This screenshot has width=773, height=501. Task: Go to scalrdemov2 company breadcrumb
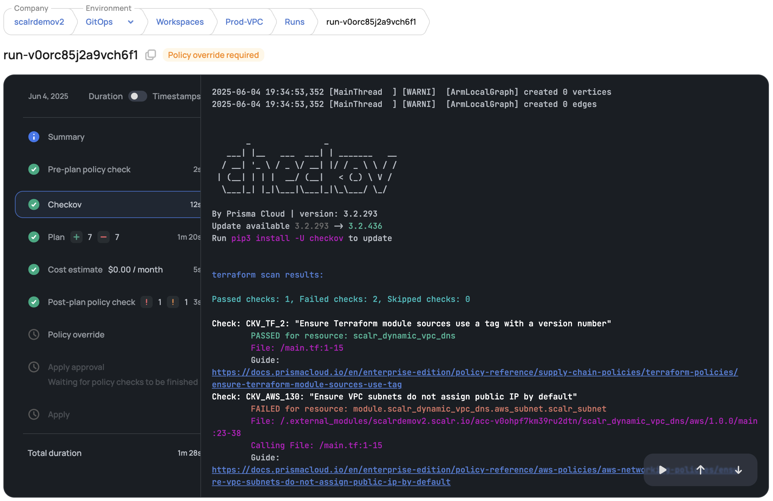pos(39,22)
